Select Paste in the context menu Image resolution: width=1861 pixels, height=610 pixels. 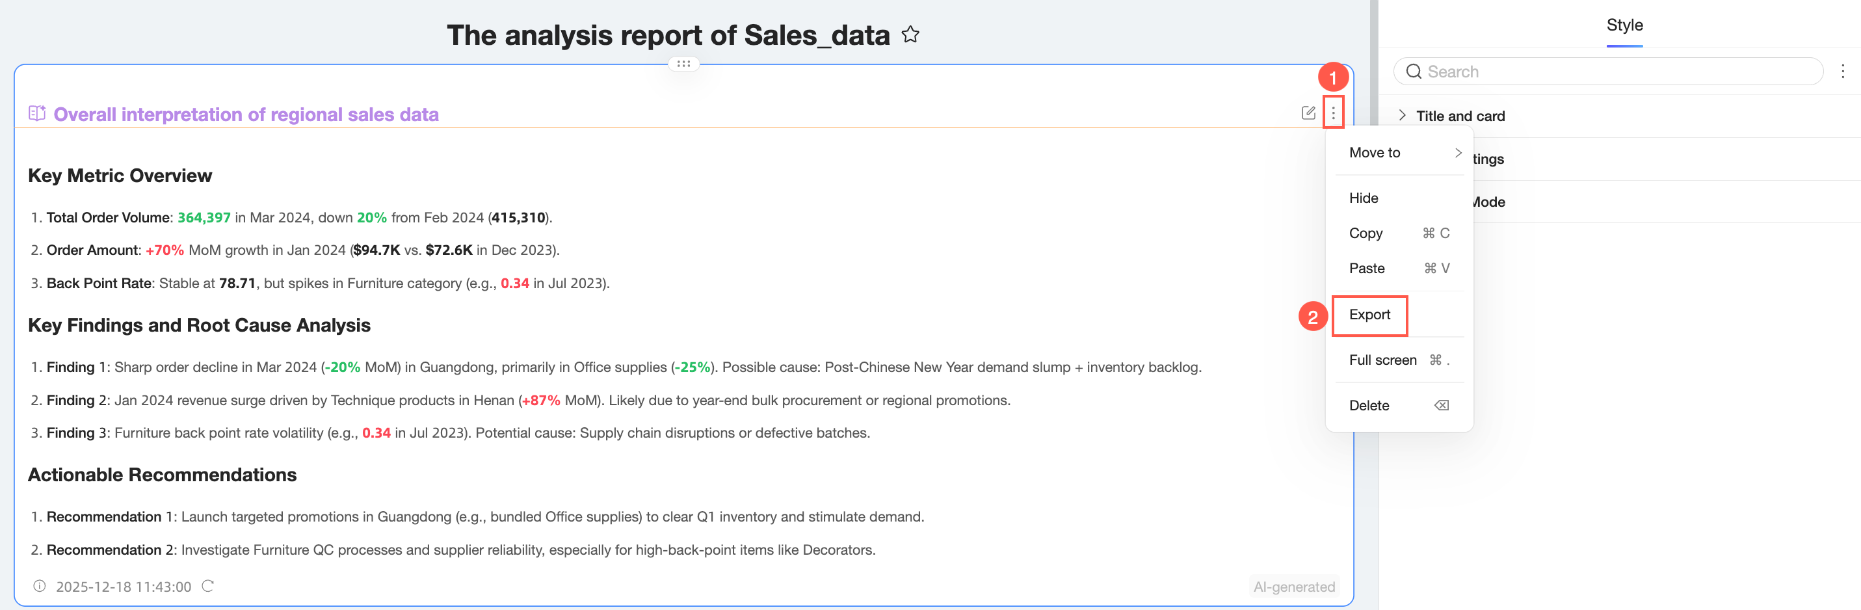pyautogui.click(x=1366, y=268)
